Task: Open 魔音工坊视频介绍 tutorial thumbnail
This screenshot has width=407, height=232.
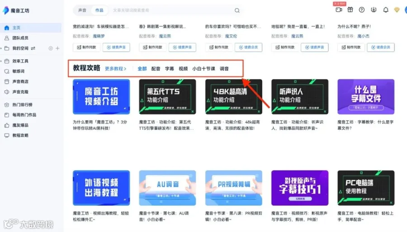Action: click(101, 97)
